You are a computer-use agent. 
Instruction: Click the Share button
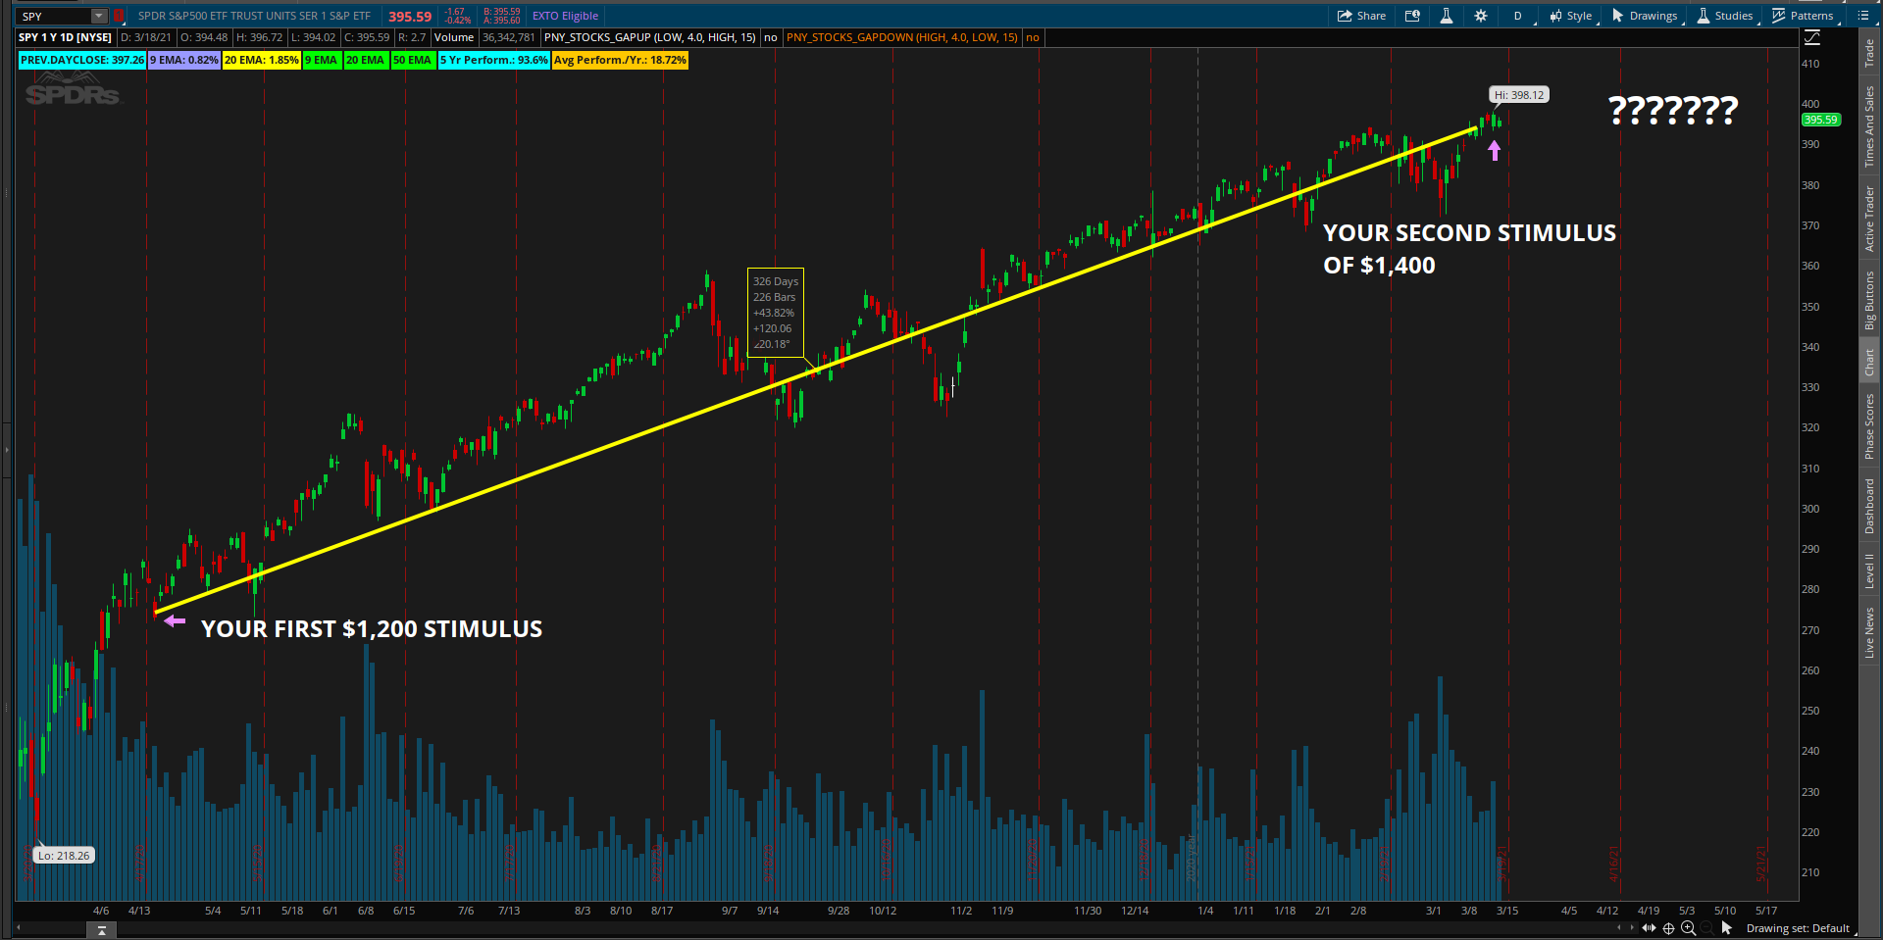tap(1361, 16)
